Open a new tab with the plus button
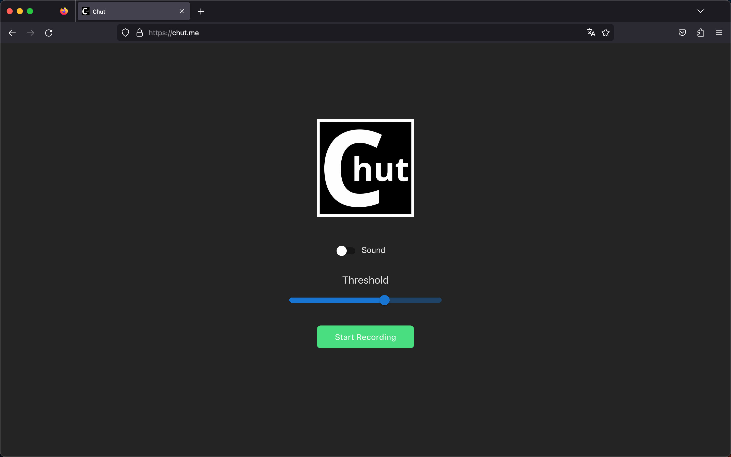731x457 pixels. [x=201, y=11]
